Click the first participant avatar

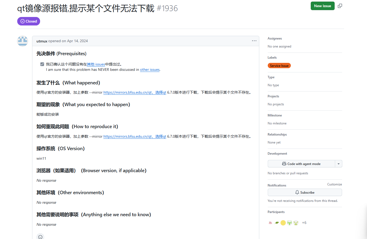[x=270, y=223]
